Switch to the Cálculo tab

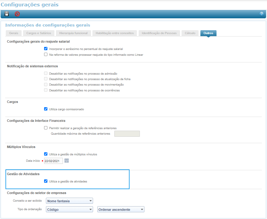190,33
